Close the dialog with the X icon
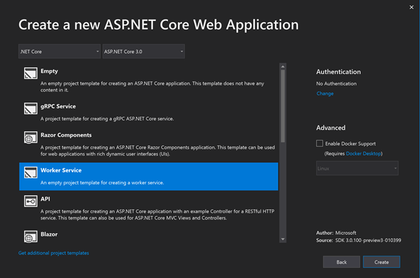This screenshot has height=278, width=420. pyautogui.click(x=411, y=7)
